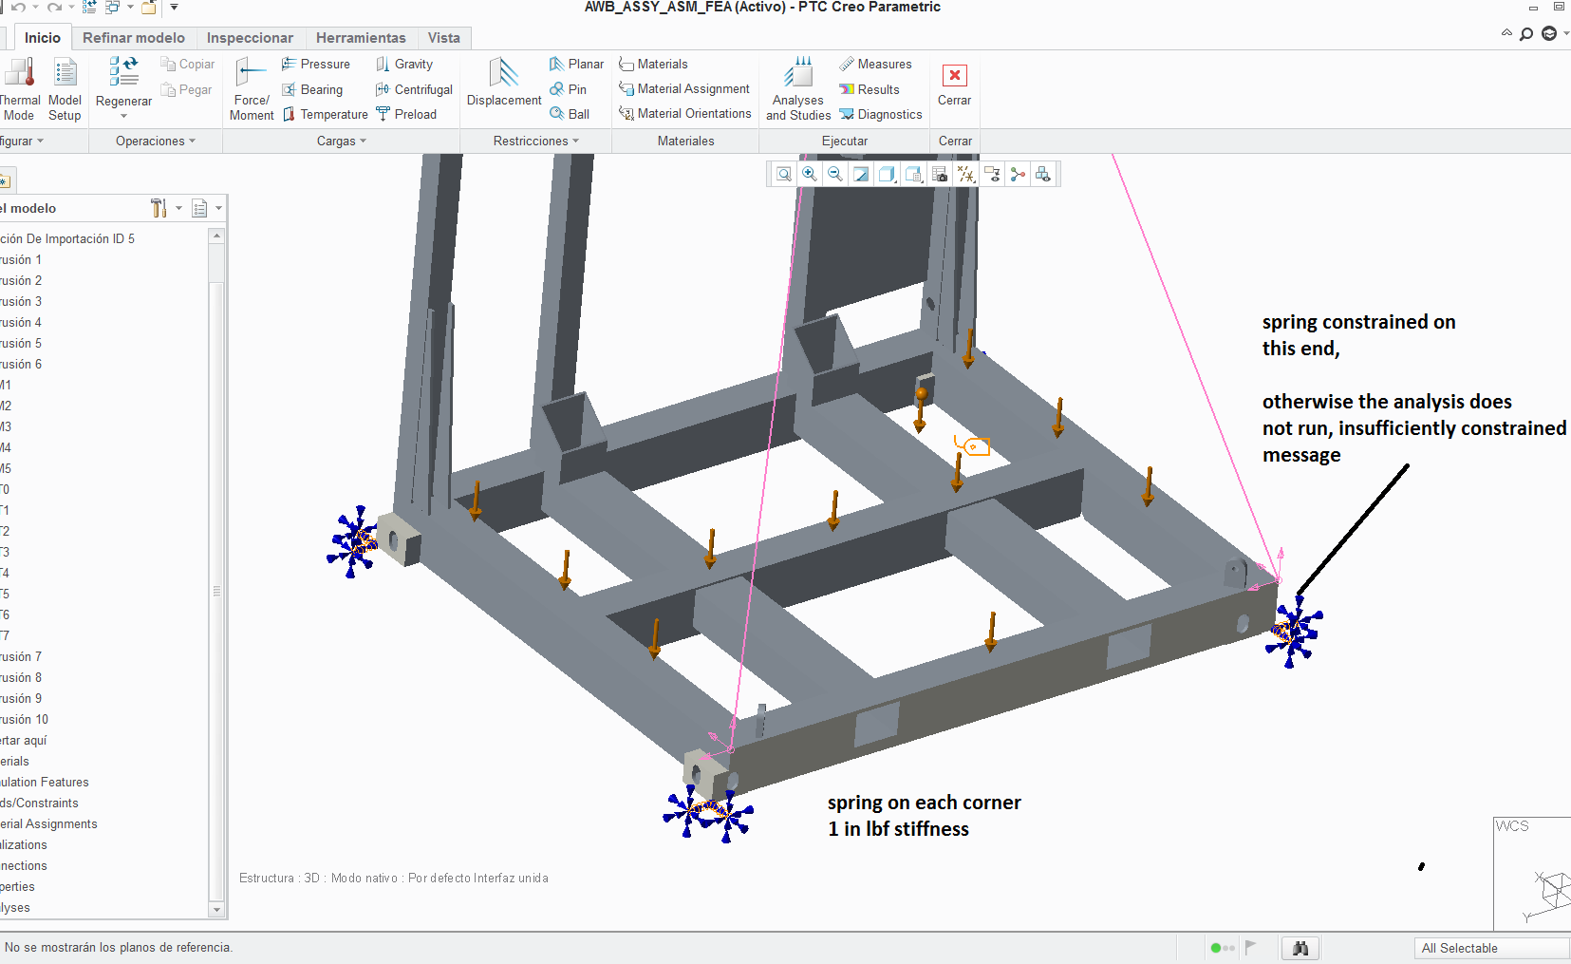This screenshot has height=964, width=1571.
Task: Click the annotation display eye icon
Action: tap(992, 174)
